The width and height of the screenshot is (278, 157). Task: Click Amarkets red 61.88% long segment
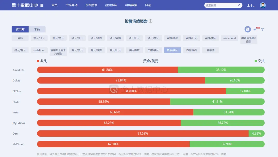click(107, 70)
